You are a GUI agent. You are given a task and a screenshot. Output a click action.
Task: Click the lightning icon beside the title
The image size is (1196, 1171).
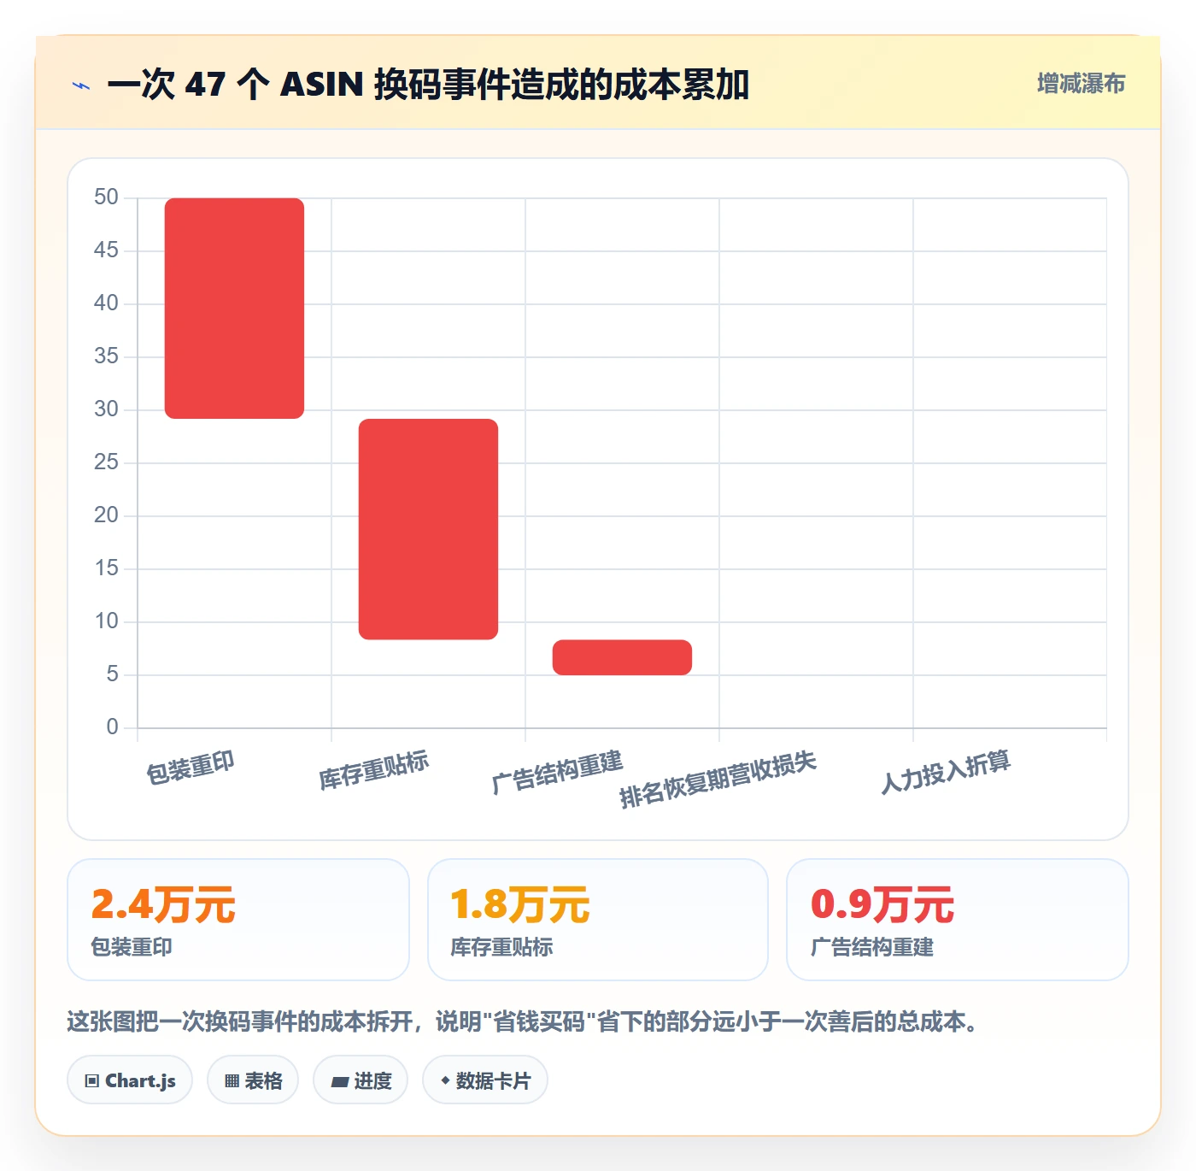click(x=81, y=85)
